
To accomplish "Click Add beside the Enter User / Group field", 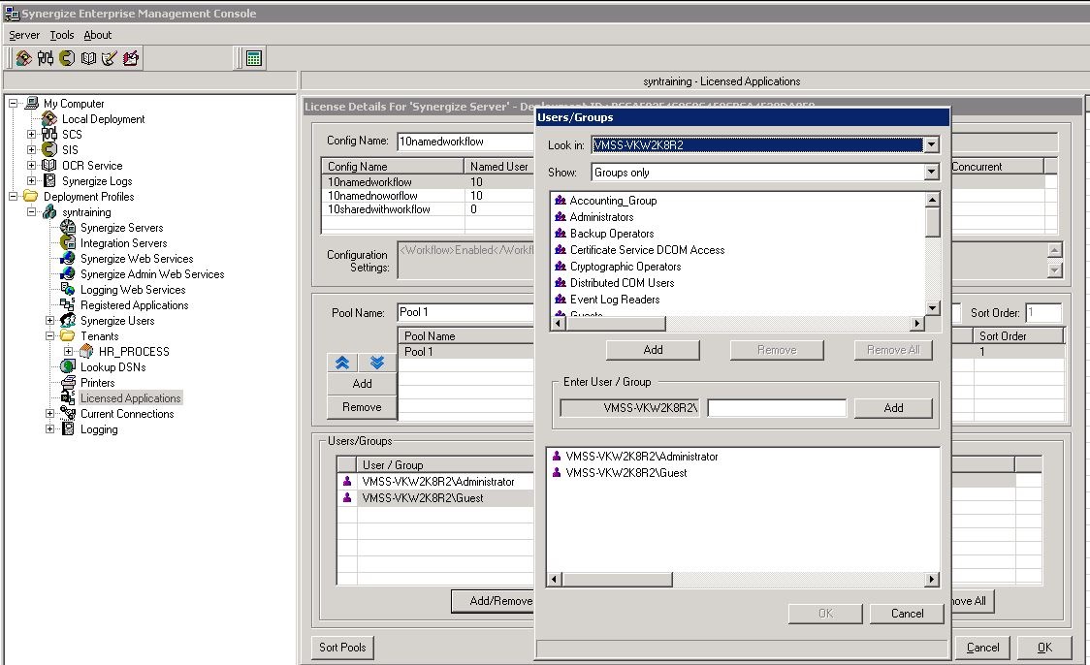I will 893,408.
